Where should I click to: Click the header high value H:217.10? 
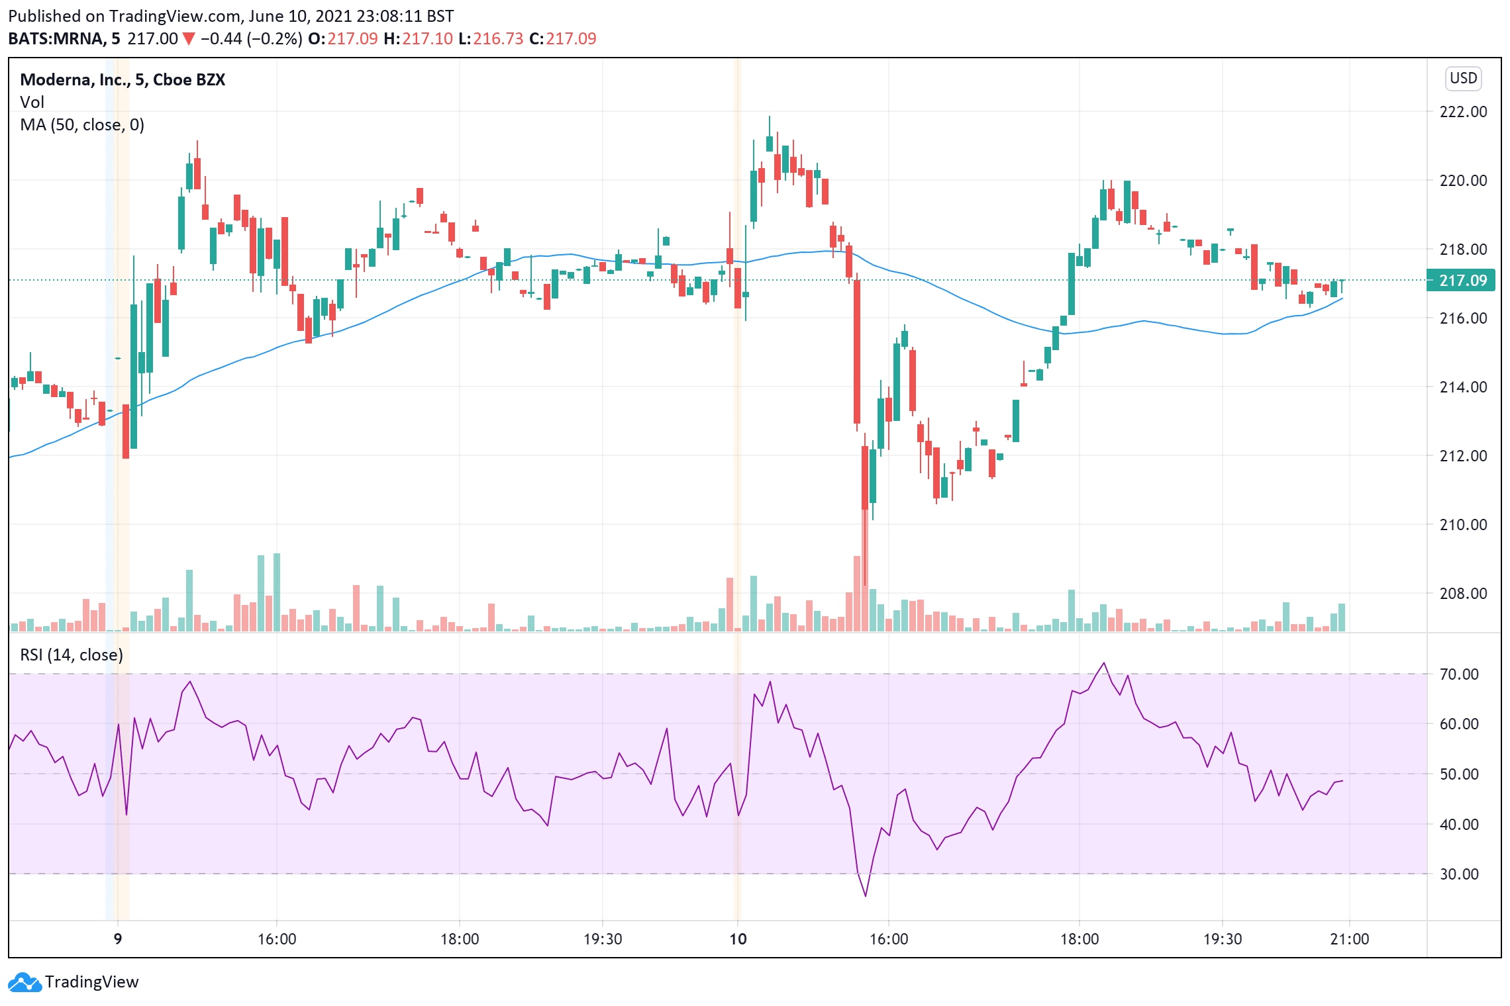(x=418, y=38)
